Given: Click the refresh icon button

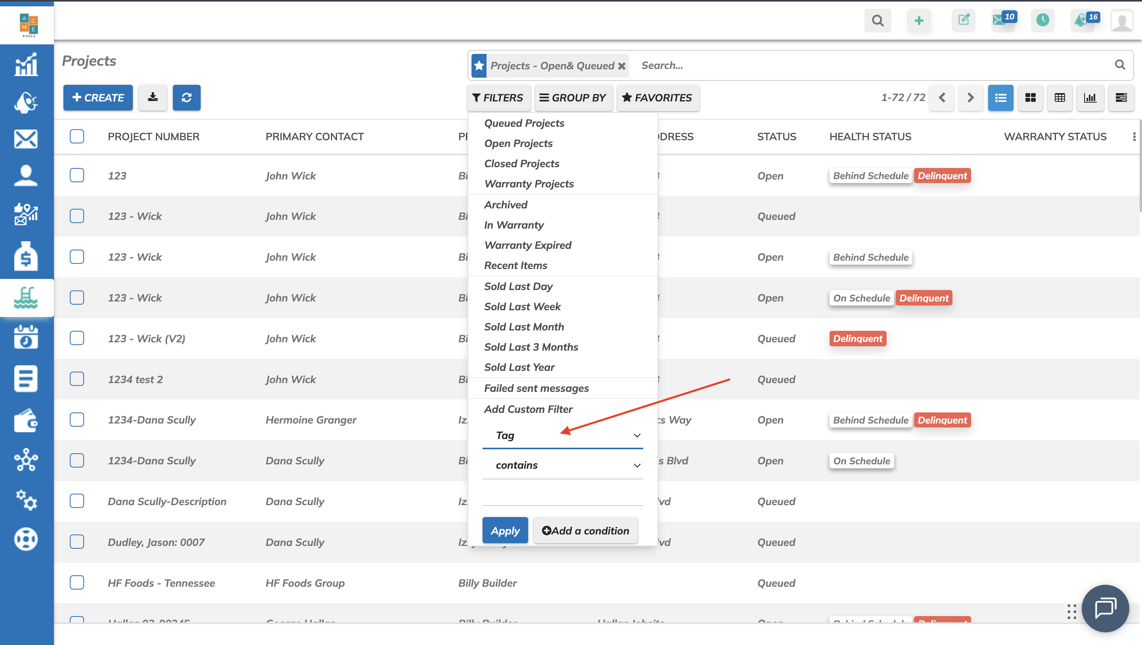Looking at the screenshot, I should (186, 97).
